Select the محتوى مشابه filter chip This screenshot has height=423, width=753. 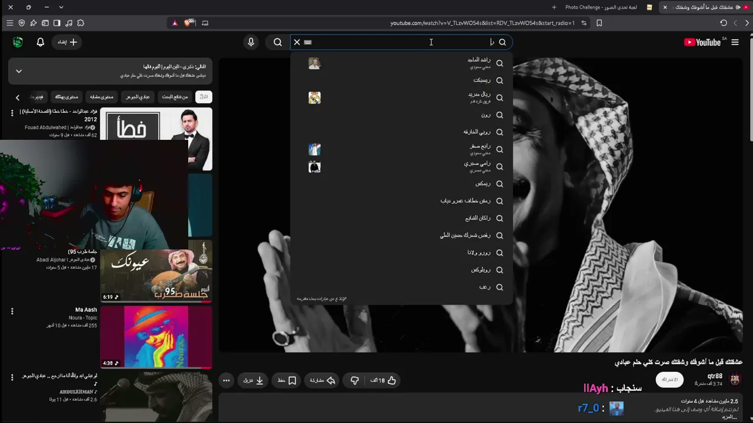tap(102, 97)
